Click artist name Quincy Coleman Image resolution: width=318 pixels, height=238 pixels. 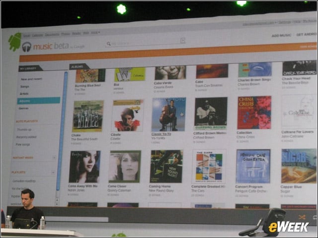pyautogui.click(x=119, y=190)
